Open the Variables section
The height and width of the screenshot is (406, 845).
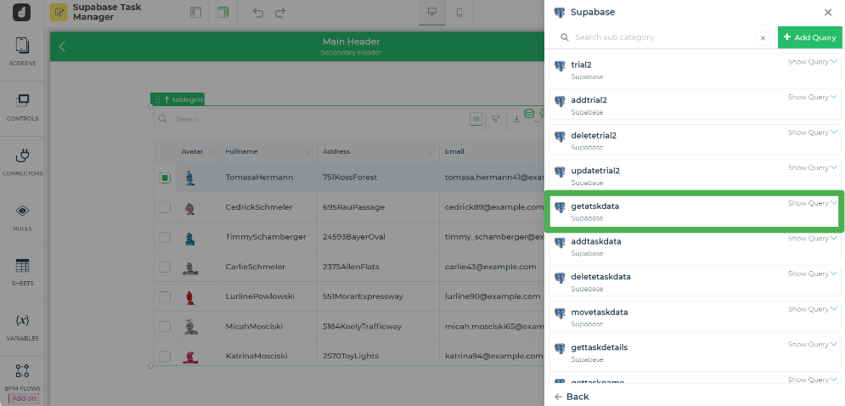22,327
